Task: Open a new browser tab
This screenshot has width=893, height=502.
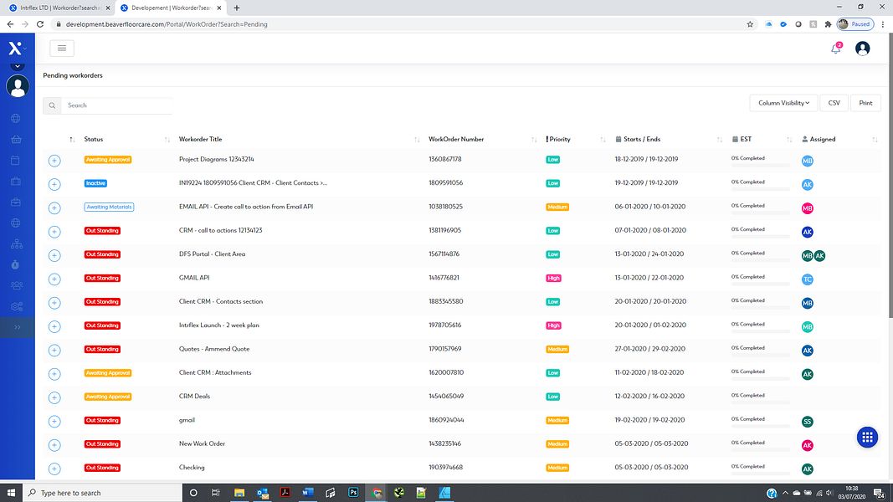Action: [237, 8]
